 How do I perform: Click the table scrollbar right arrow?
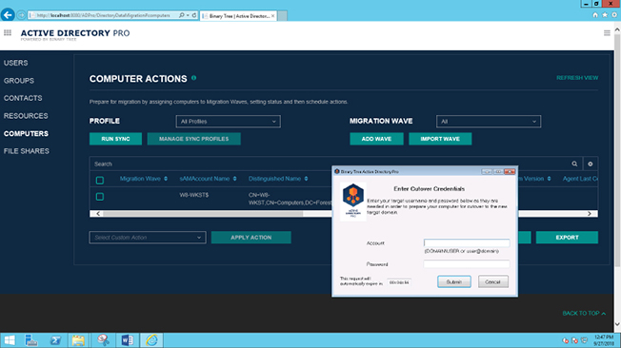(590, 214)
